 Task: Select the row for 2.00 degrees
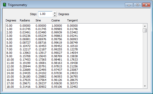point(74,32)
